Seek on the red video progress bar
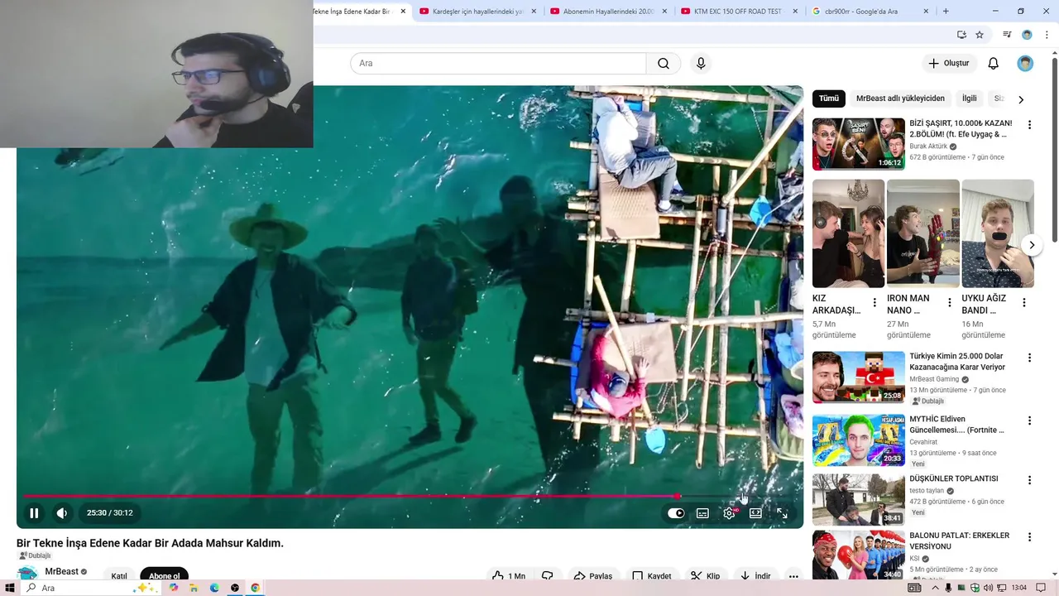1059x596 pixels. (x=410, y=496)
